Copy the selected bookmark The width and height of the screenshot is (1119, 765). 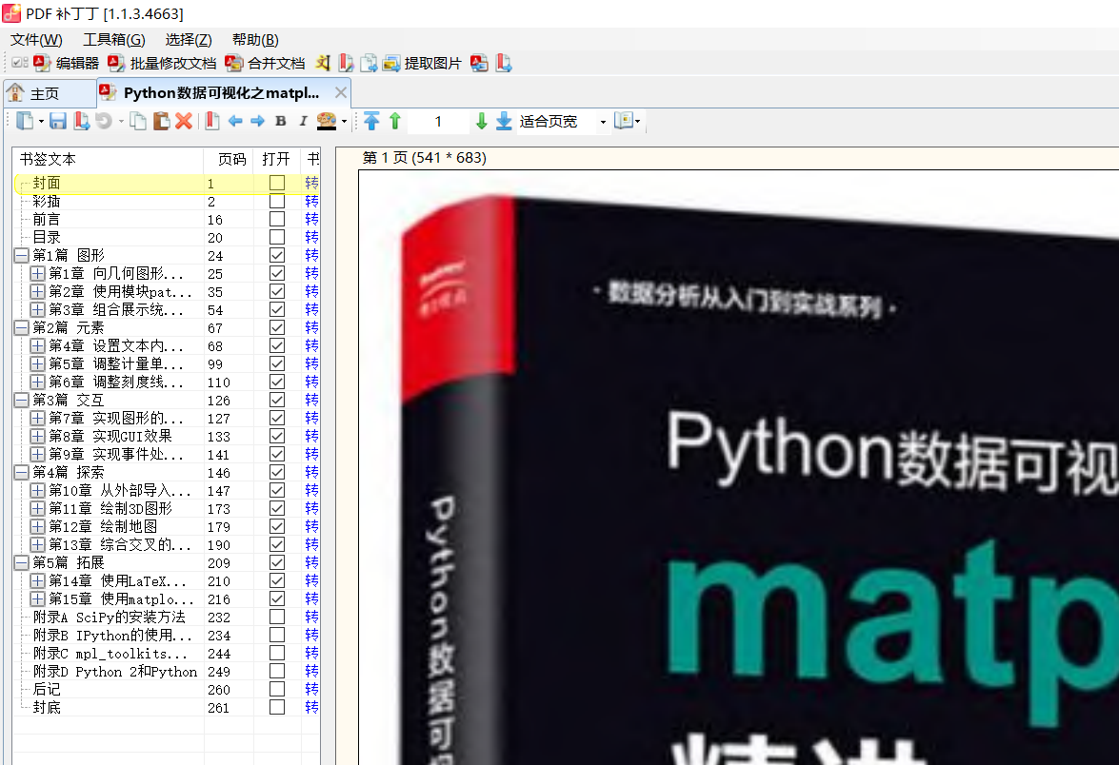point(138,121)
